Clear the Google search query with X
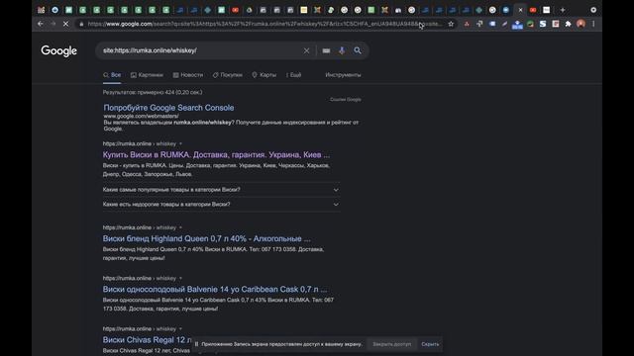 pos(306,50)
